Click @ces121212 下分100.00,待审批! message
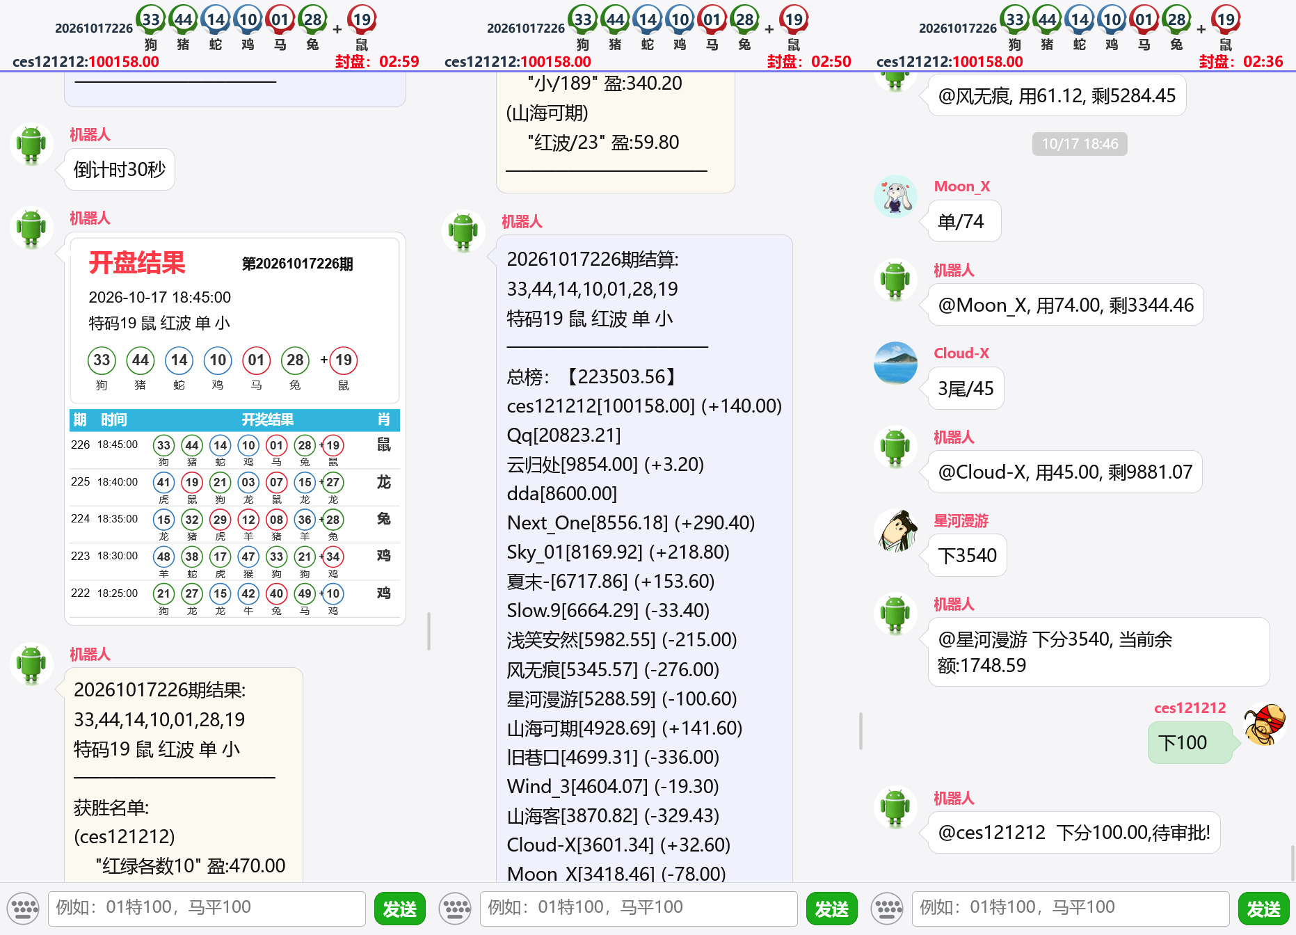Image resolution: width=1296 pixels, height=935 pixels. (1074, 833)
